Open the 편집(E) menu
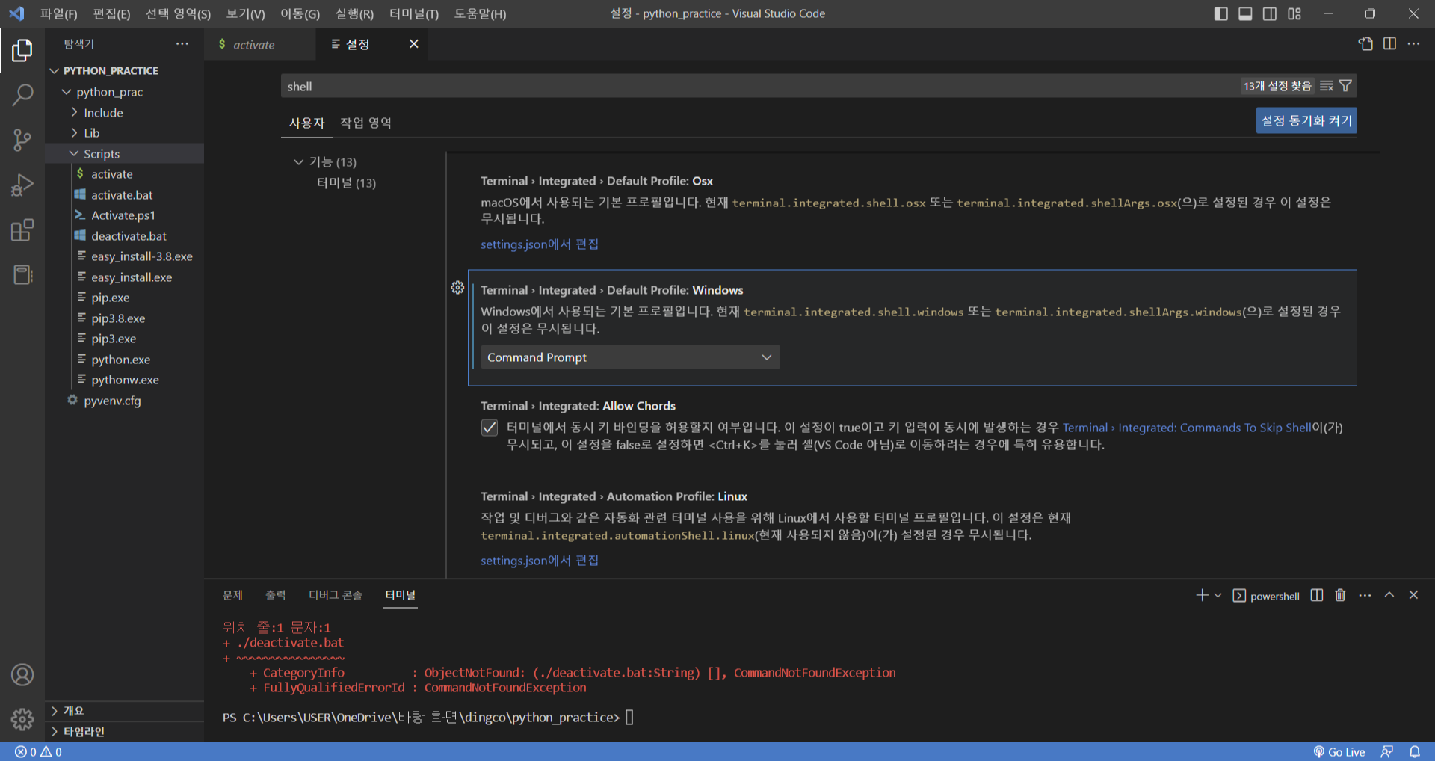 point(111,13)
